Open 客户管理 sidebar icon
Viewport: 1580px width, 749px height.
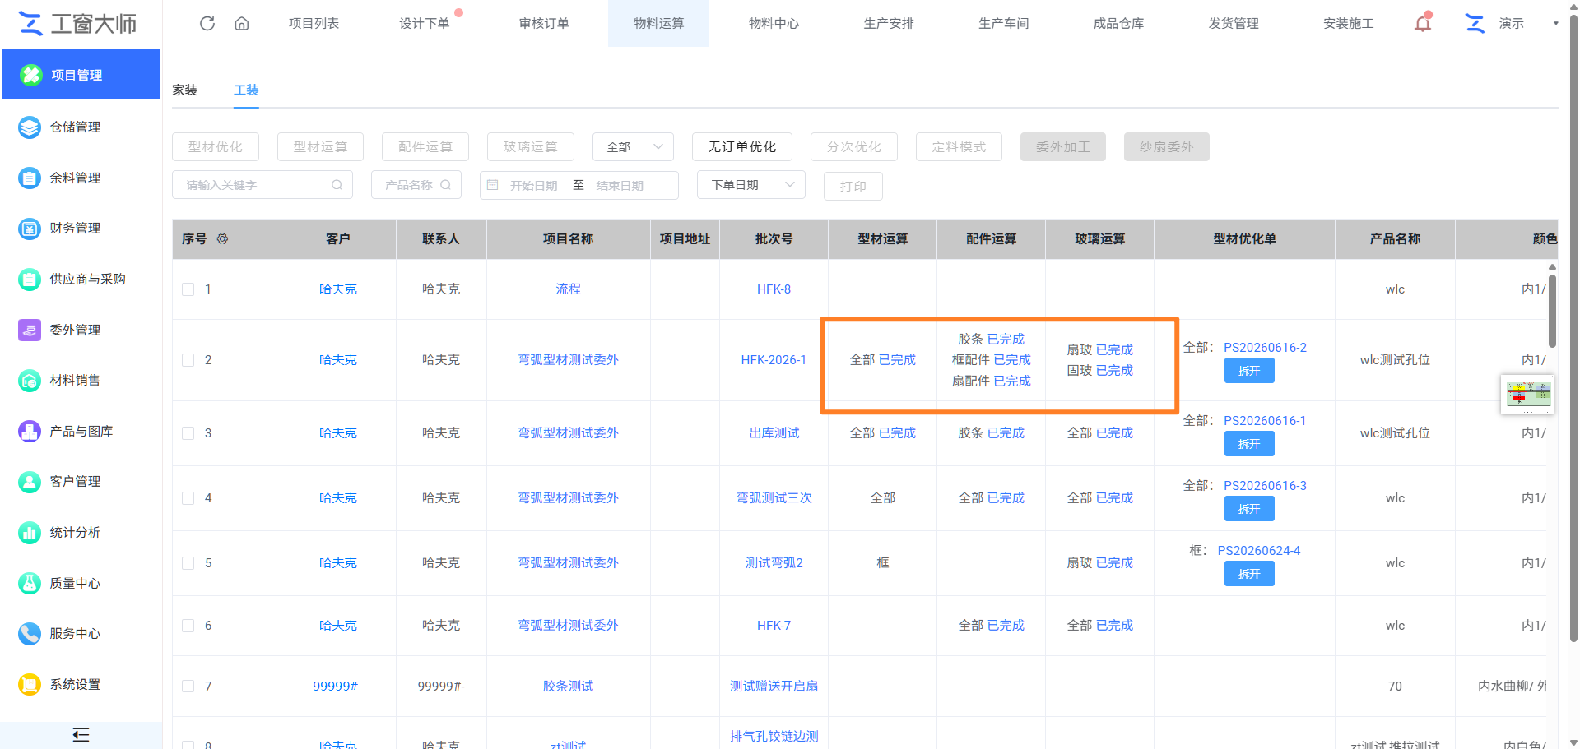30,482
